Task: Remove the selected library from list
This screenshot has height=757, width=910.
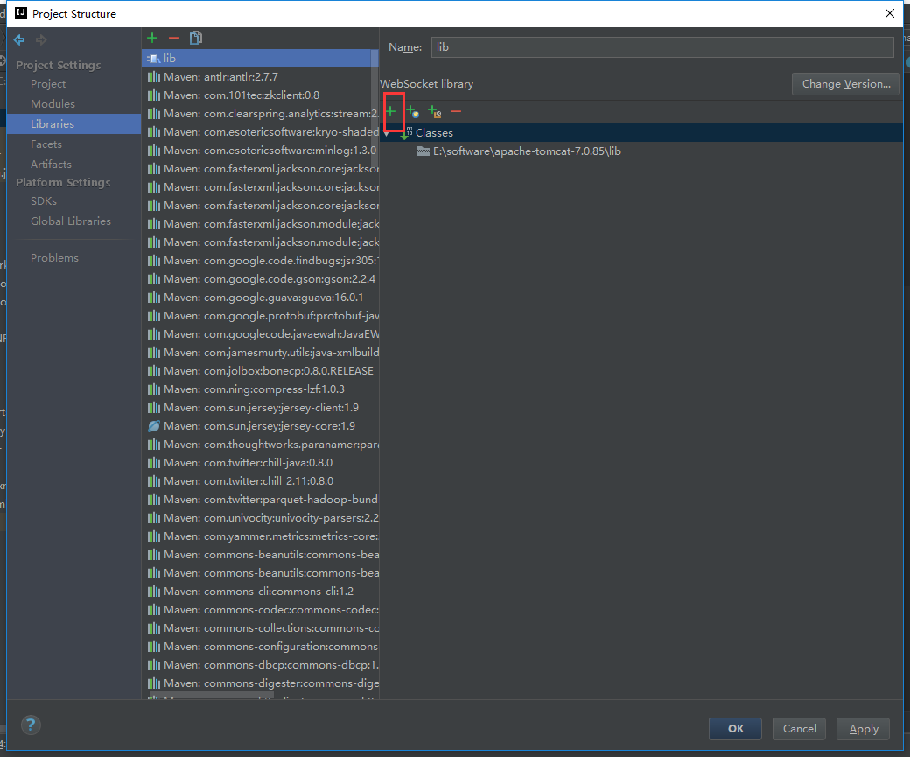Action: [174, 38]
